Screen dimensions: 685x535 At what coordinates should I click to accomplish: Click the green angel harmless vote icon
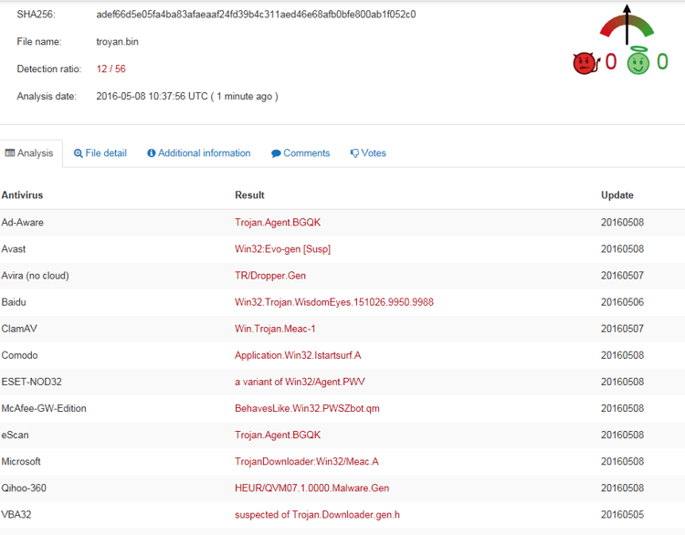(x=638, y=61)
